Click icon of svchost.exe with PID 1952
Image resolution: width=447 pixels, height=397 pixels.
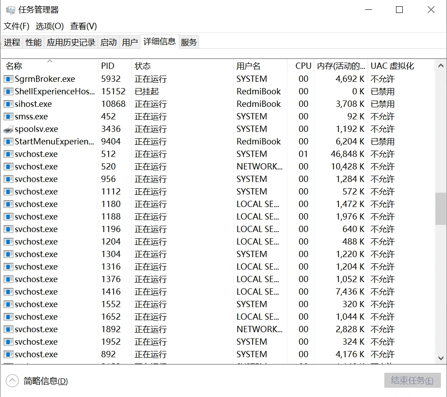(x=8, y=342)
